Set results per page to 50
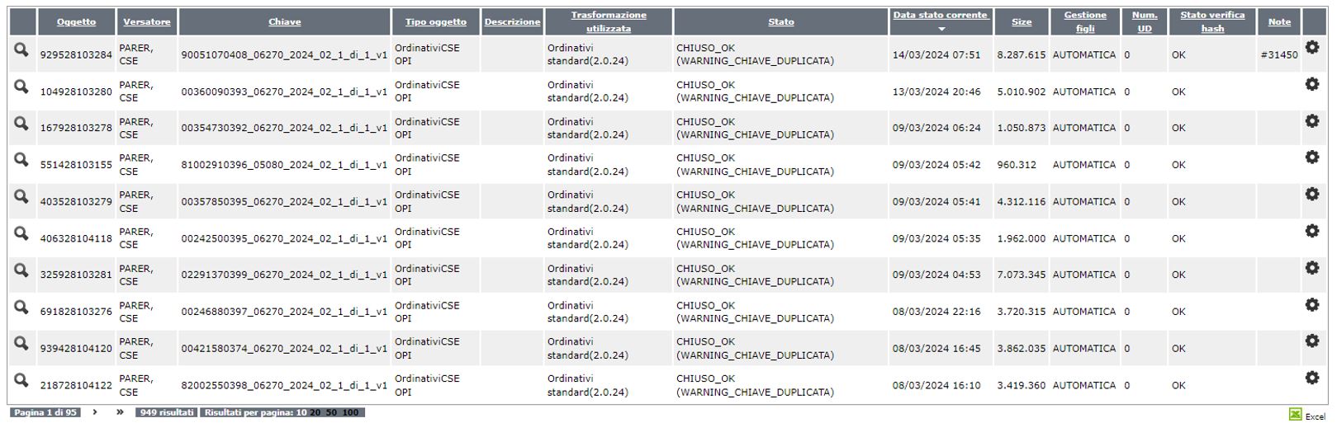 click(x=331, y=412)
